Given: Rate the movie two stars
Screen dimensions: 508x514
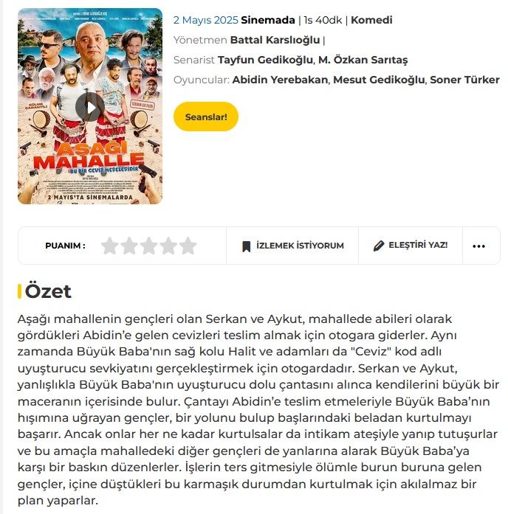Looking at the screenshot, I should point(129,246).
